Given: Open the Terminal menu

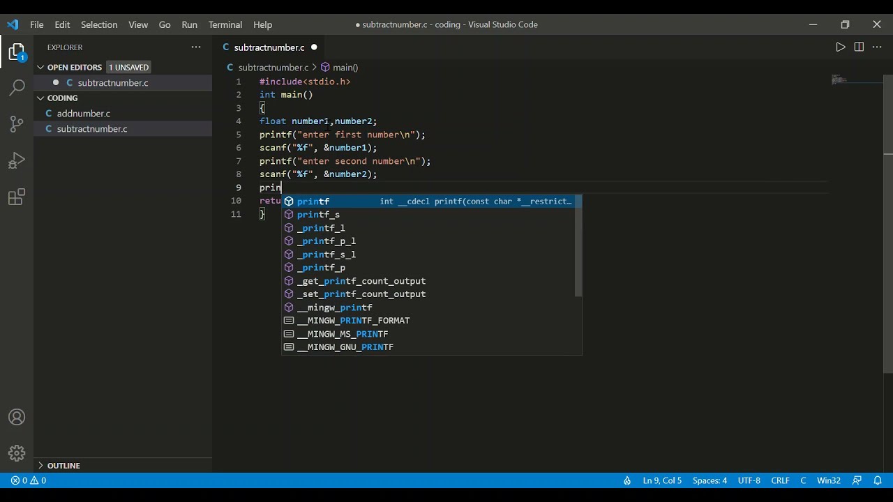Looking at the screenshot, I should coord(225,24).
